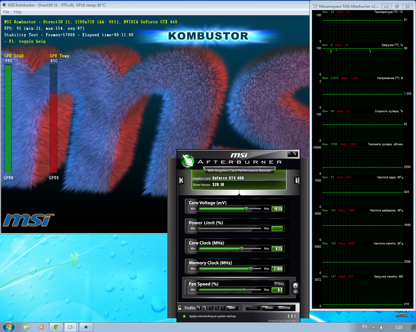Click the Memory Clock slider handle
The height and width of the screenshot is (332, 416).
coord(251,269)
